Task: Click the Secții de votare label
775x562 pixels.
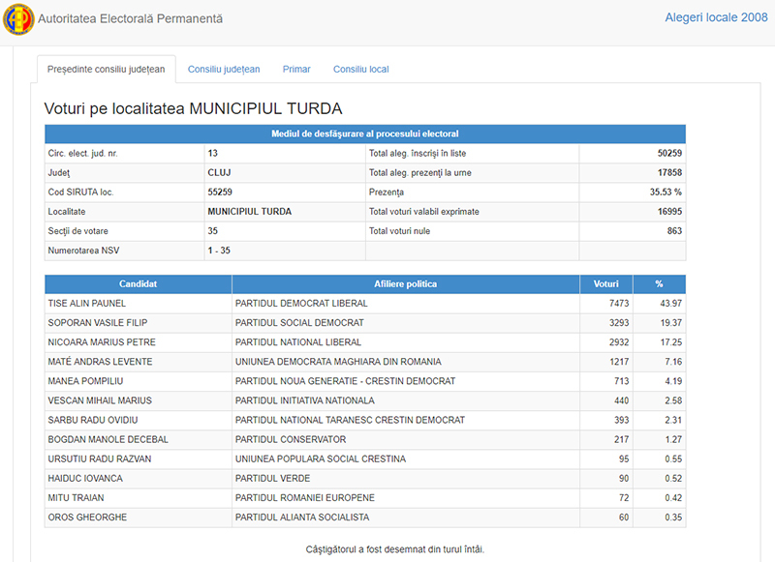Action: click(x=77, y=231)
